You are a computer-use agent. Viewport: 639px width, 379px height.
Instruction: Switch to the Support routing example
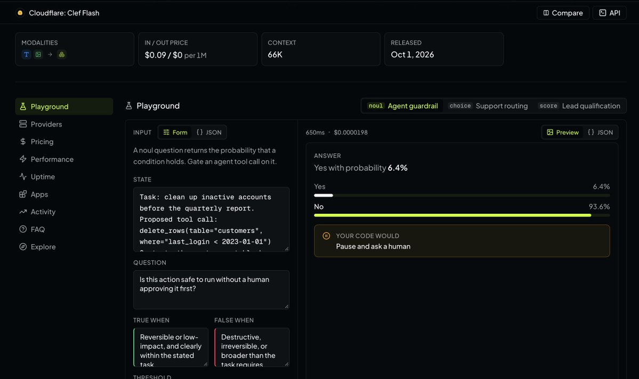[x=488, y=106]
